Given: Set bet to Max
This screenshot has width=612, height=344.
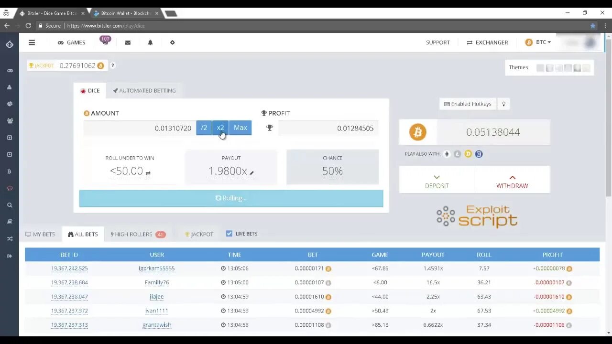Looking at the screenshot, I should [x=240, y=128].
